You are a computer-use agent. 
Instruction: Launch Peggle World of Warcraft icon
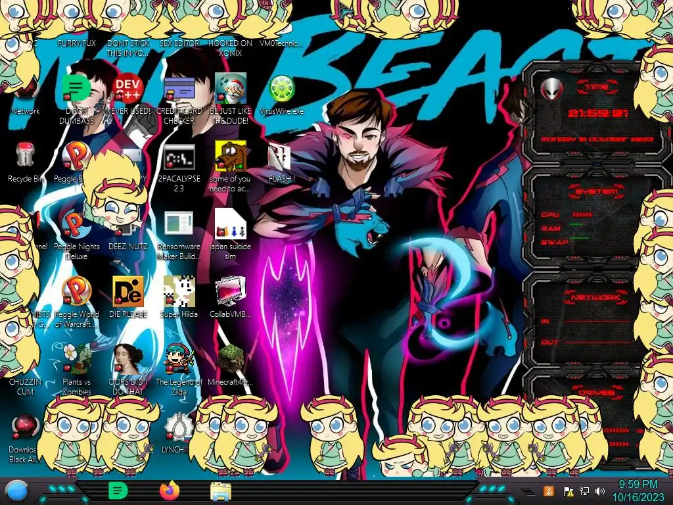pos(76,291)
